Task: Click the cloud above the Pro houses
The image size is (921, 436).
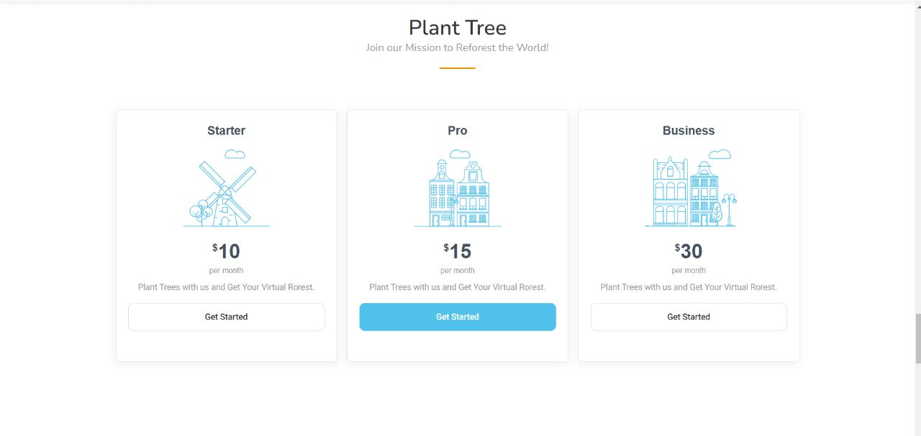Action: (x=460, y=154)
